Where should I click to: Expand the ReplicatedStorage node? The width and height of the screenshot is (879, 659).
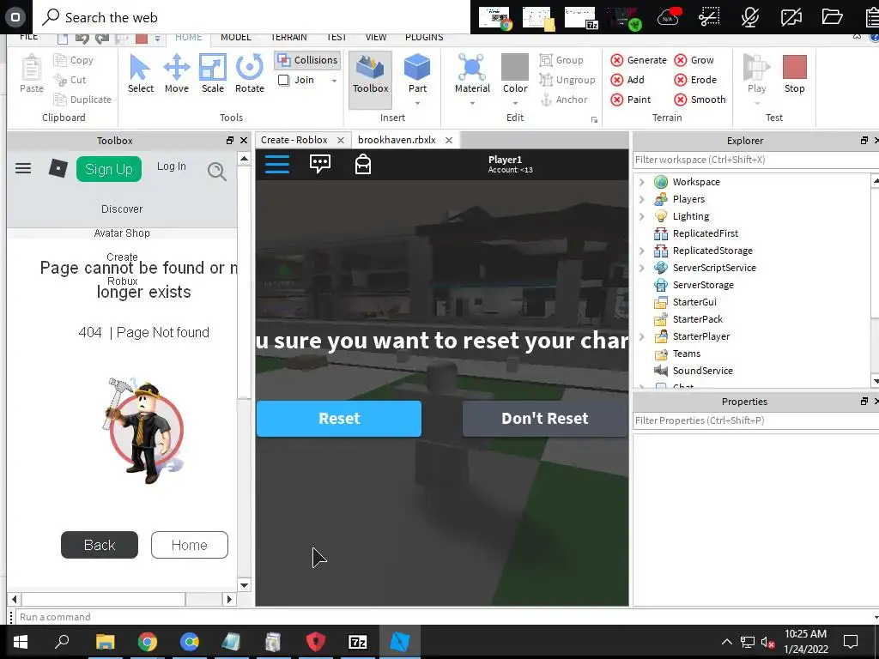click(642, 251)
